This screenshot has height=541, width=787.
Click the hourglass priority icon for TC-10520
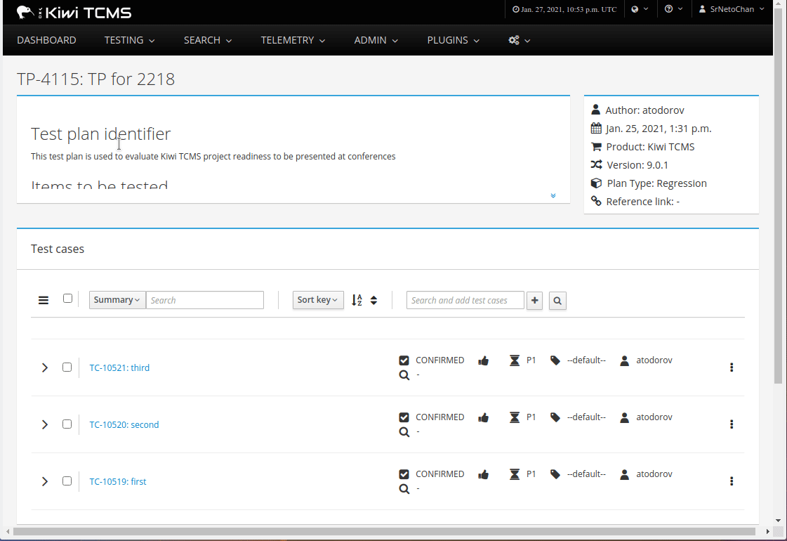(x=515, y=417)
